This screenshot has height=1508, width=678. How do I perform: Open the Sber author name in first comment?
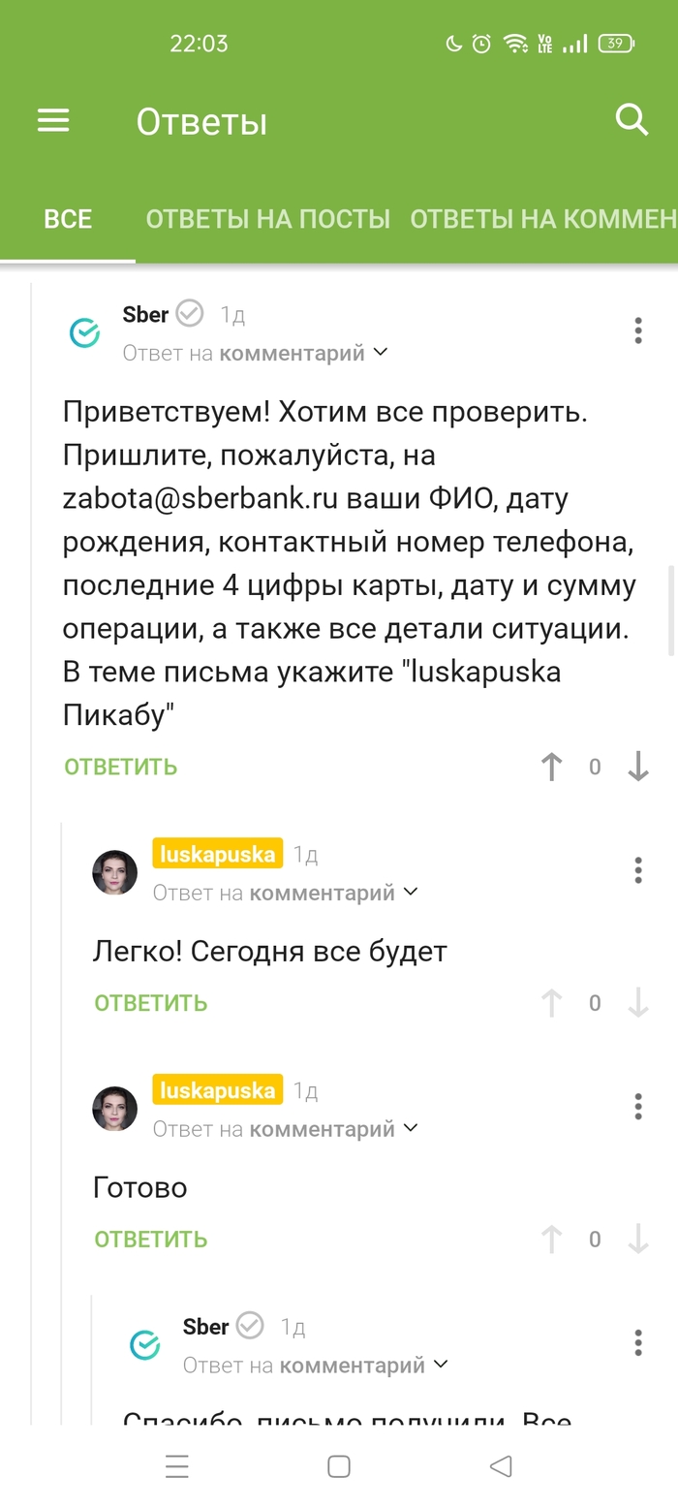pos(145,314)
